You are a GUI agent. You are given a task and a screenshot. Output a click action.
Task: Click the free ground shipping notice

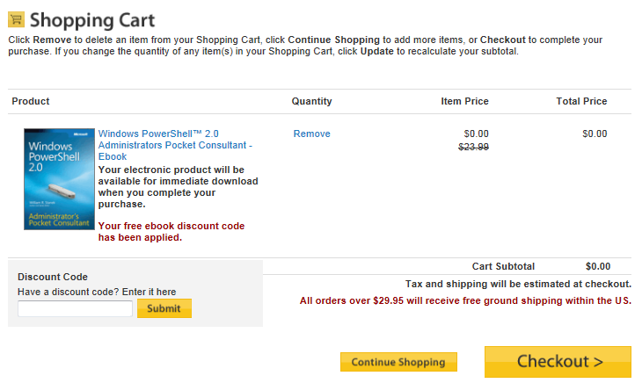[465, 300]
